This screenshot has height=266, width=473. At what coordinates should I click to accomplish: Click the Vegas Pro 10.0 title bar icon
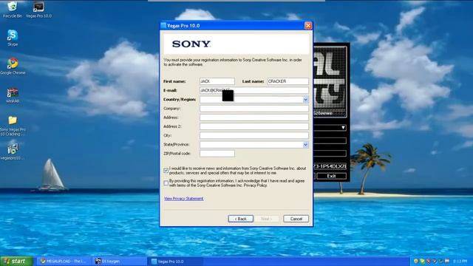click(x=163, y=26)
